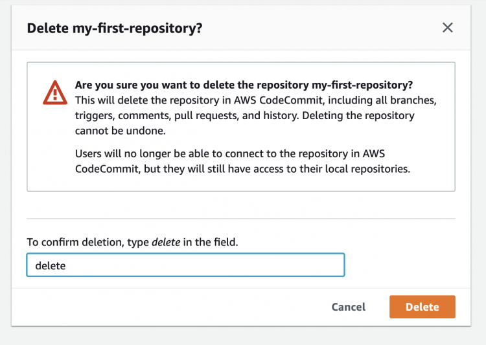Click the 'cannot be undone' warning line

pos(121,131)
